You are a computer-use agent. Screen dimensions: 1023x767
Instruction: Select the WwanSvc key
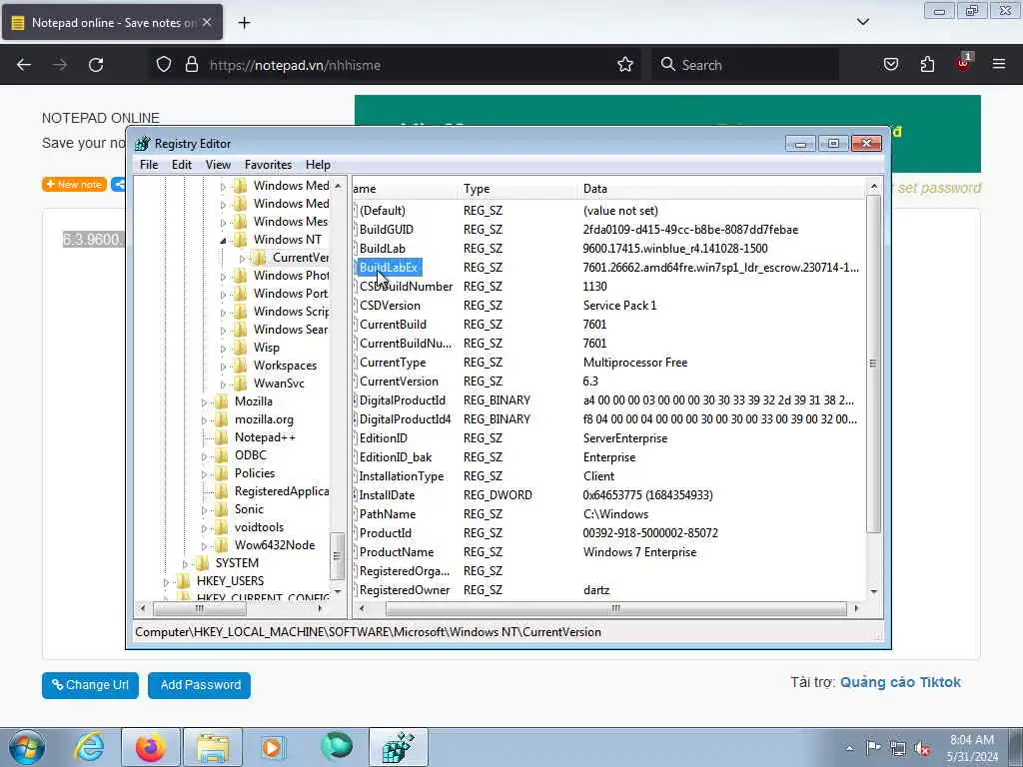click(279, 383)
